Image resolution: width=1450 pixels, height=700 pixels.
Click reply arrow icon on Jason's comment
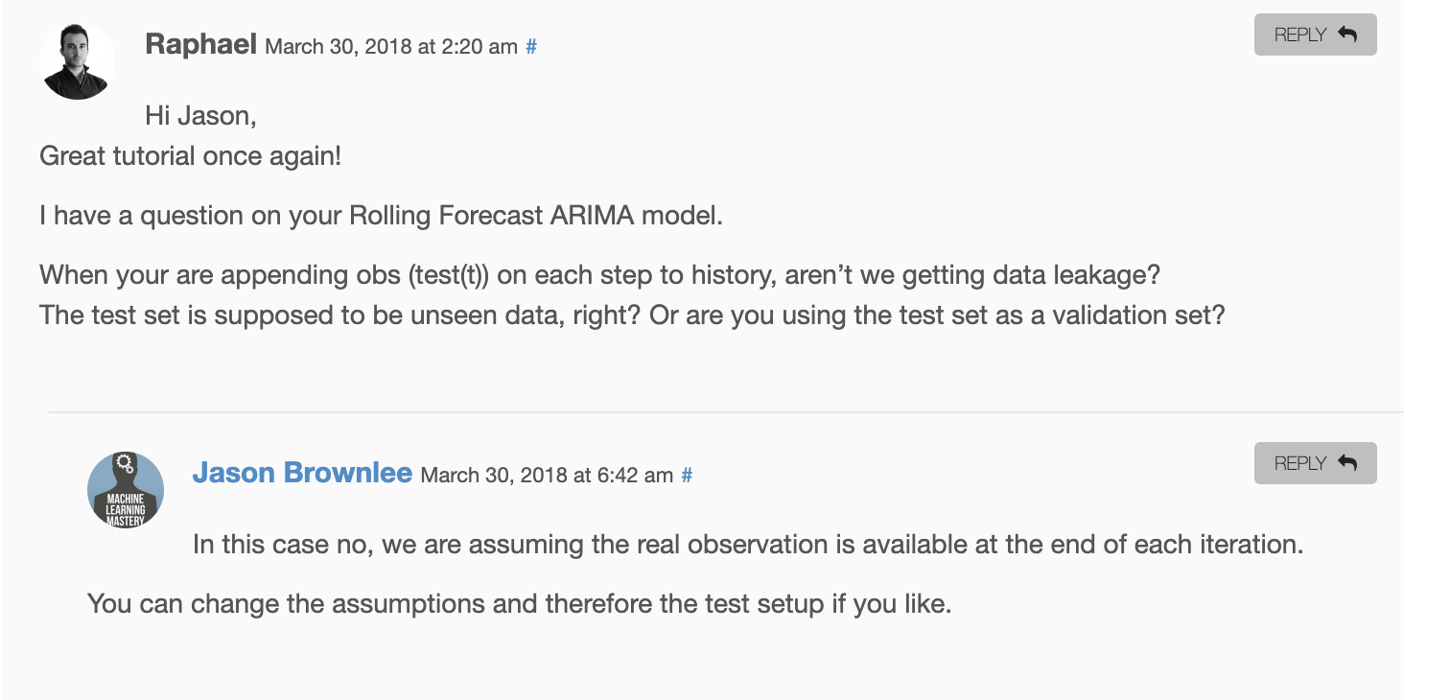(1347, 463)
